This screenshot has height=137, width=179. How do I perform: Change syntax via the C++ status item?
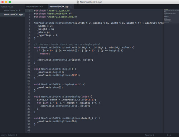[x=169, y=135]
